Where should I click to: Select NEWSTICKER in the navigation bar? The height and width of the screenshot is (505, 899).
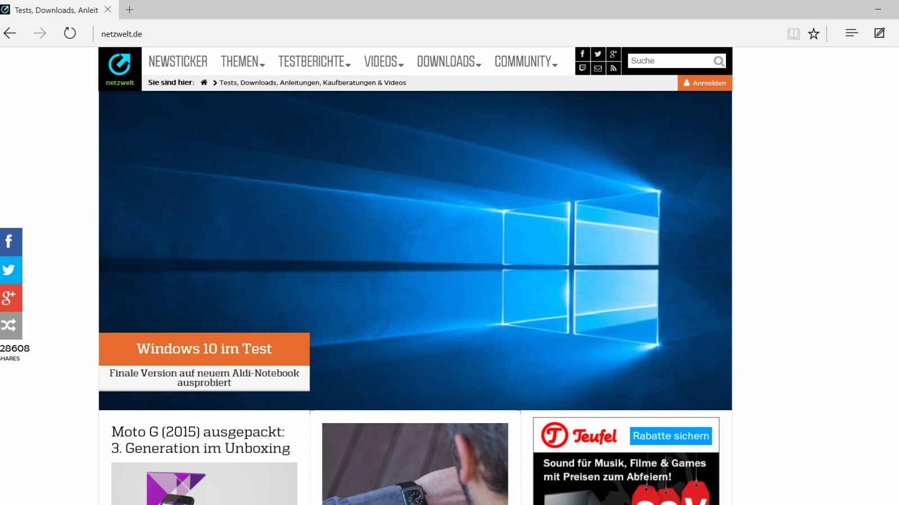click(178, 62)
